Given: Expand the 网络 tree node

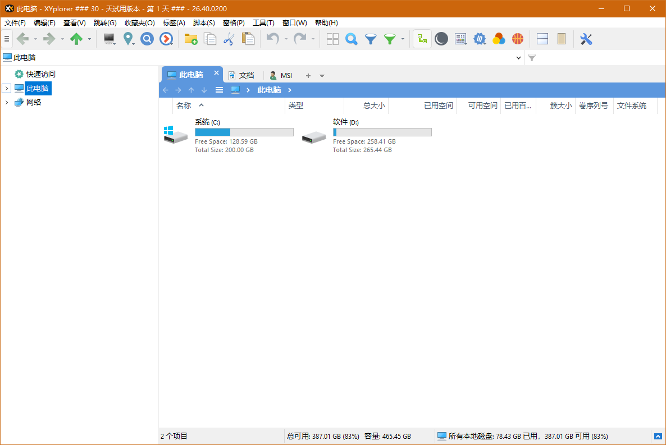Looking at the screenshot, I should (7, 102).
